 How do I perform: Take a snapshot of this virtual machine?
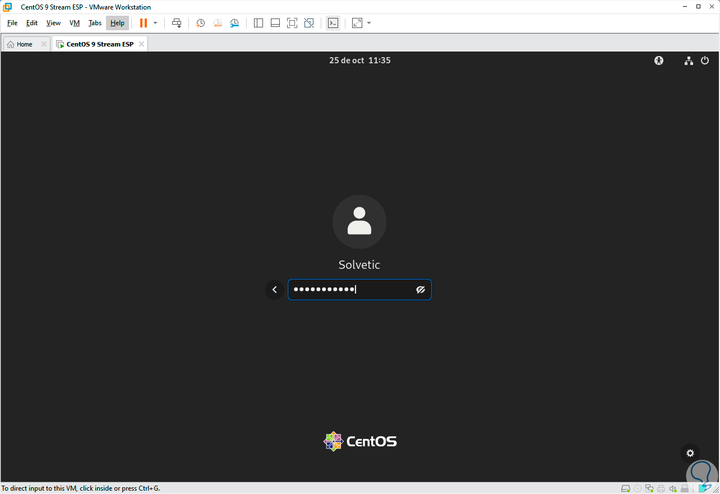pos(200,23)
